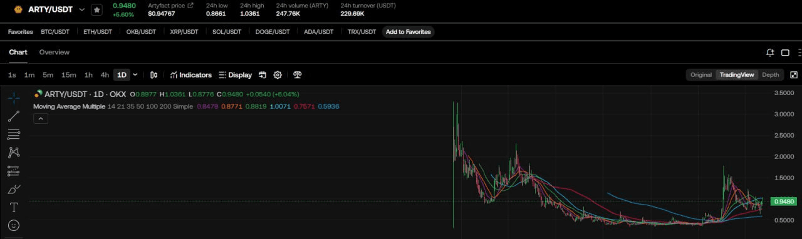Open the Fibonacci retracement tool
Image resolution: width=802 pixels, height=239 pixels.
pos(14,134)
